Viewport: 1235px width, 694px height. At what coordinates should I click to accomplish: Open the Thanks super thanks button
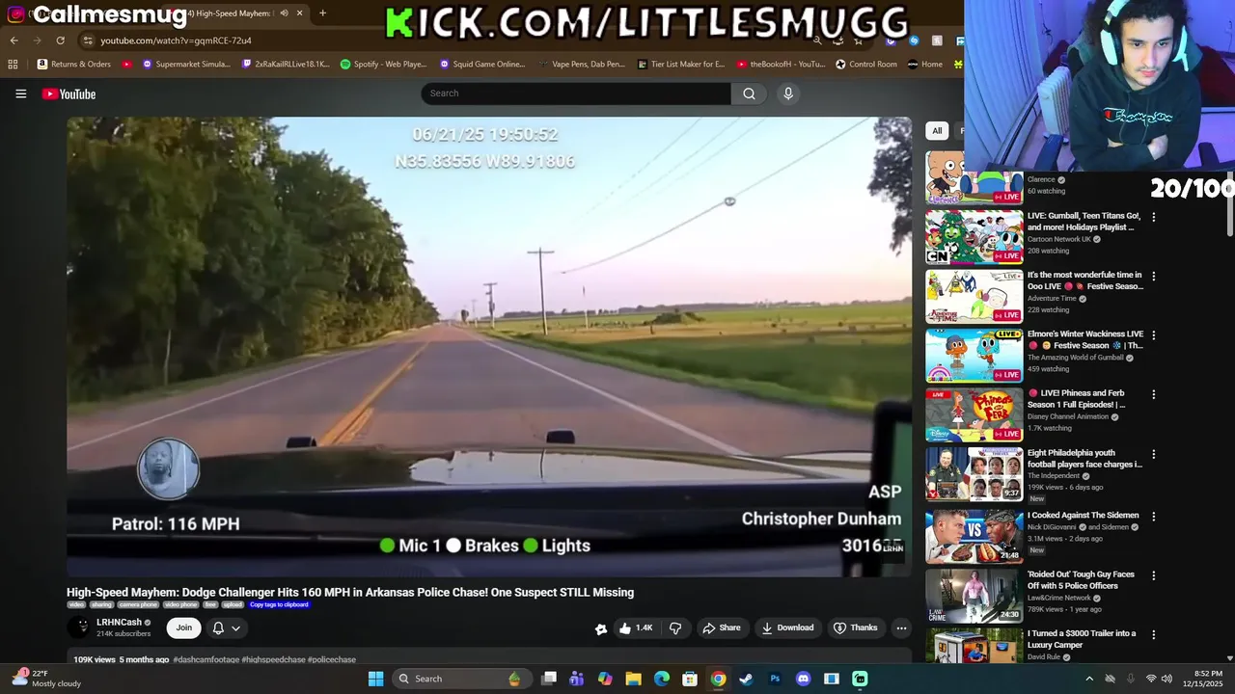point(856,627)
